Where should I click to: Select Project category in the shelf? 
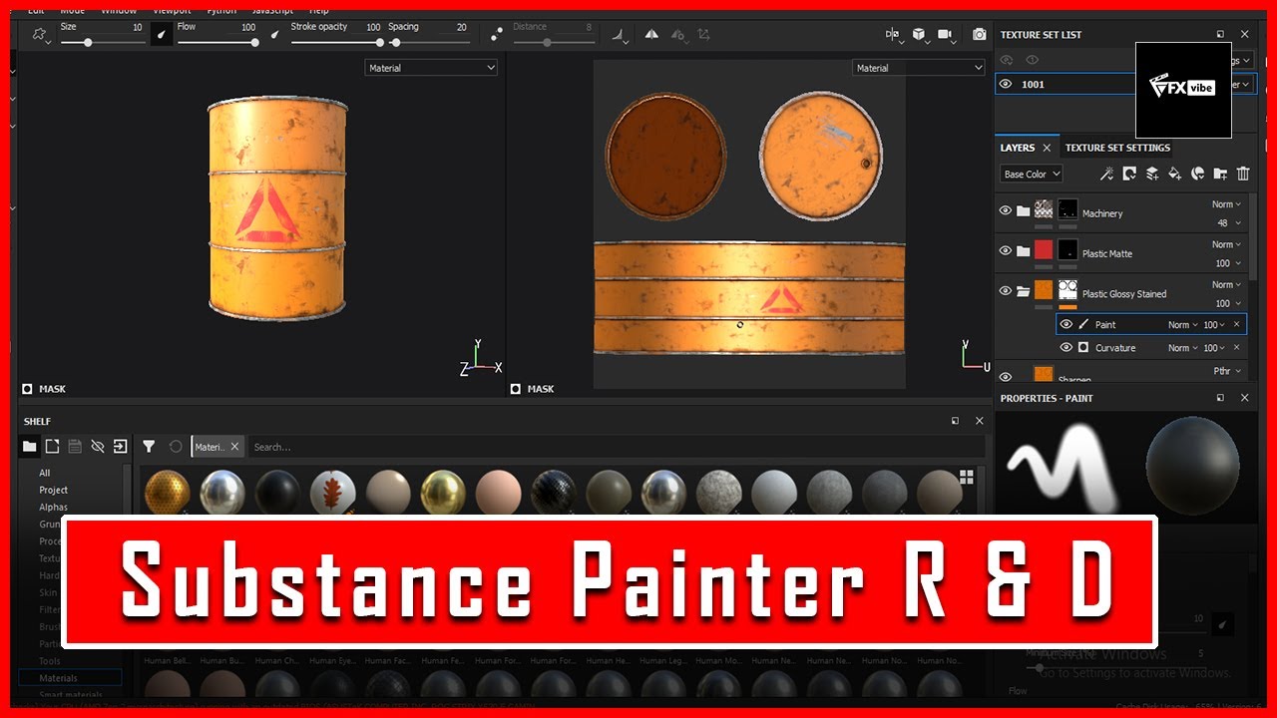point(54,490)
